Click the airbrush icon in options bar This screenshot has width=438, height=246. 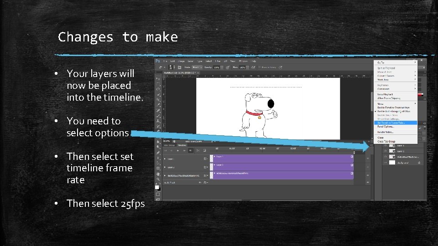(x=253, y=67)
